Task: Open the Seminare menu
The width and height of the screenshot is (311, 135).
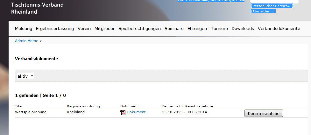Action: point(174,28)
